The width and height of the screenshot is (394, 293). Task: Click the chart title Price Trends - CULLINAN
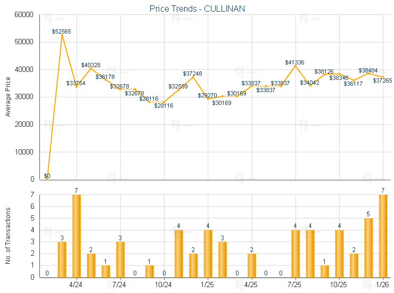point(197,9)
